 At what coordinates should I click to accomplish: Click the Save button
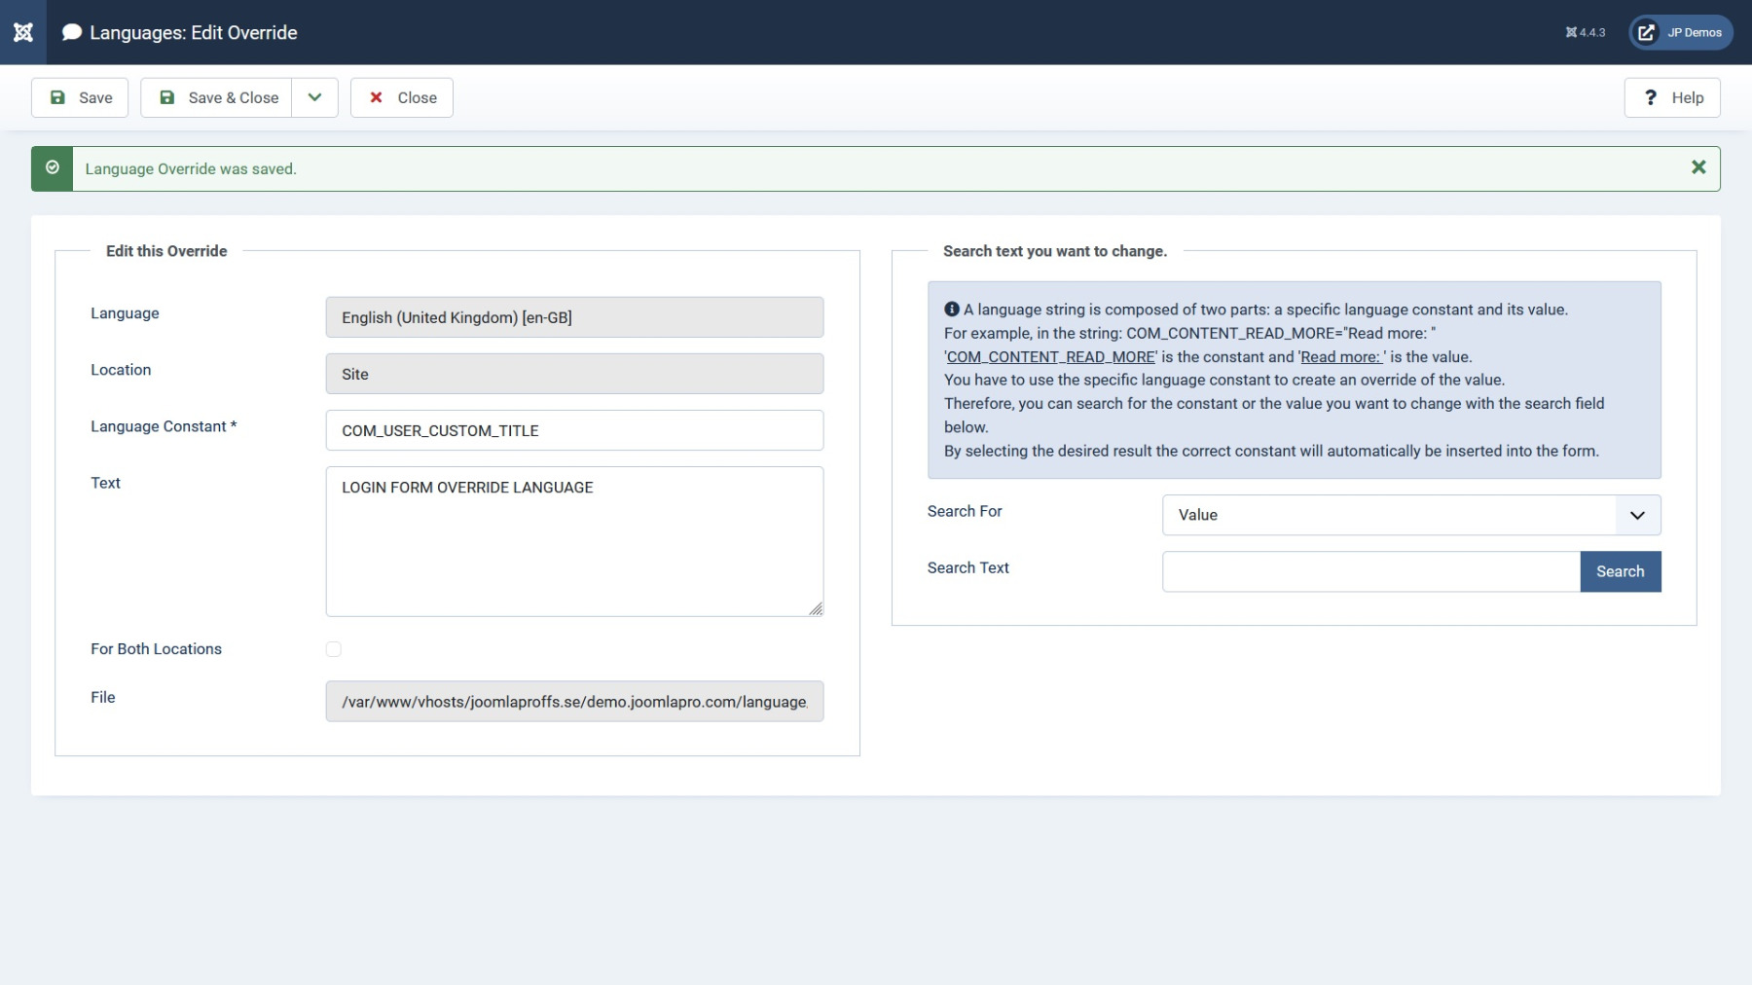(x=80, y=97)
